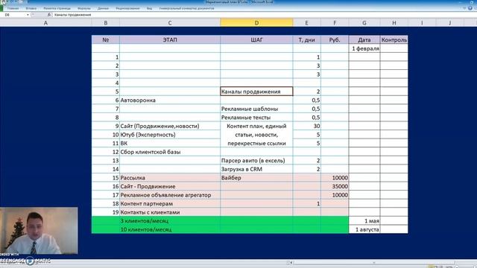Select the Рекламные тексты cell
The width and height of the screenshot is (477, 268).
(256, 118)
